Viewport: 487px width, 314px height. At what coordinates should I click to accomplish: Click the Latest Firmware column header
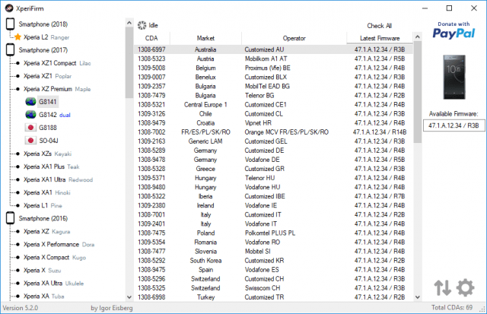tap(380, 38)
